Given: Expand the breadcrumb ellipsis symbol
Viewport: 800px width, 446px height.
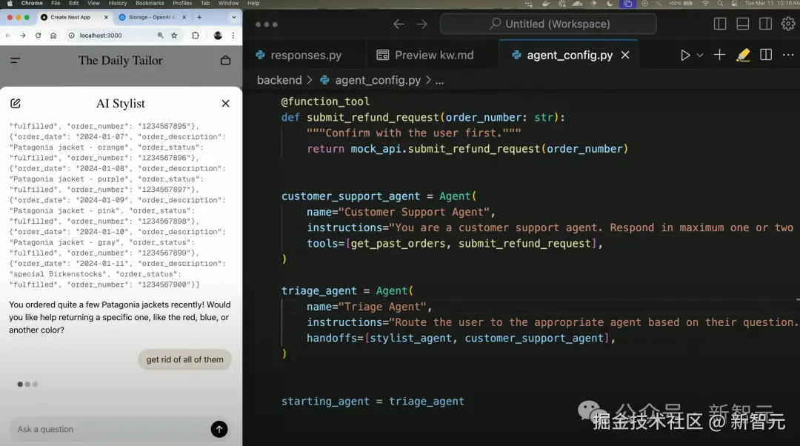Looking at the screenshot, I should coord(439,81).
